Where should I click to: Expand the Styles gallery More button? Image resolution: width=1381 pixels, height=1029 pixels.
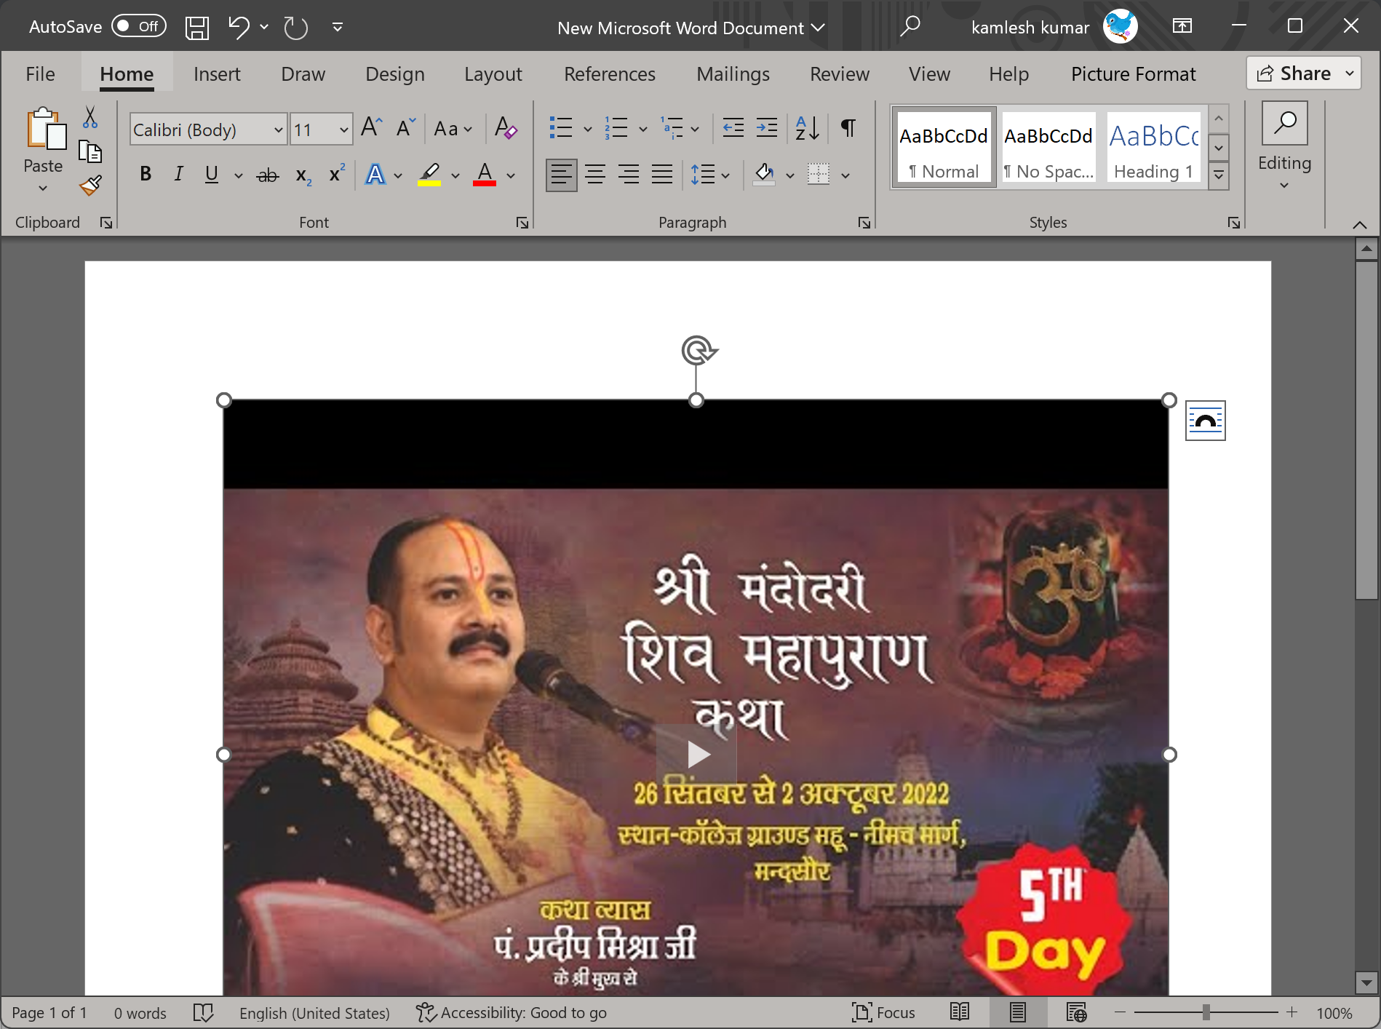tap(1219, 175)
